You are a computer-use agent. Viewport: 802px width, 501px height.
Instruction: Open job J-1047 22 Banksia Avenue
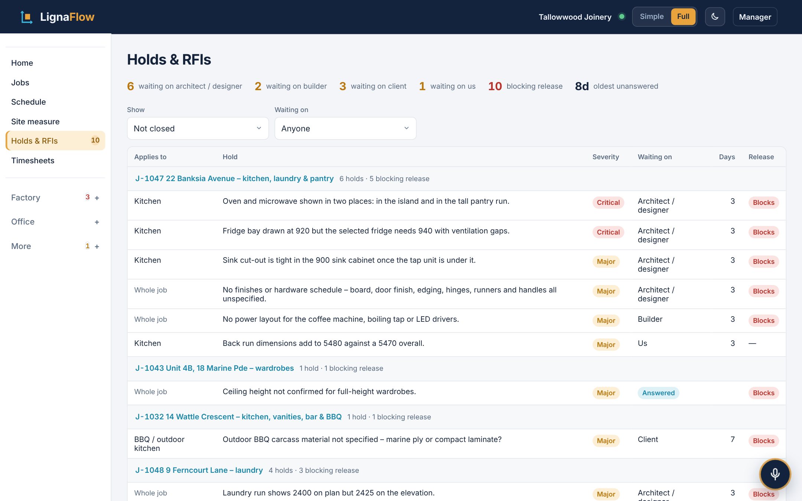(x=234, y=179)
